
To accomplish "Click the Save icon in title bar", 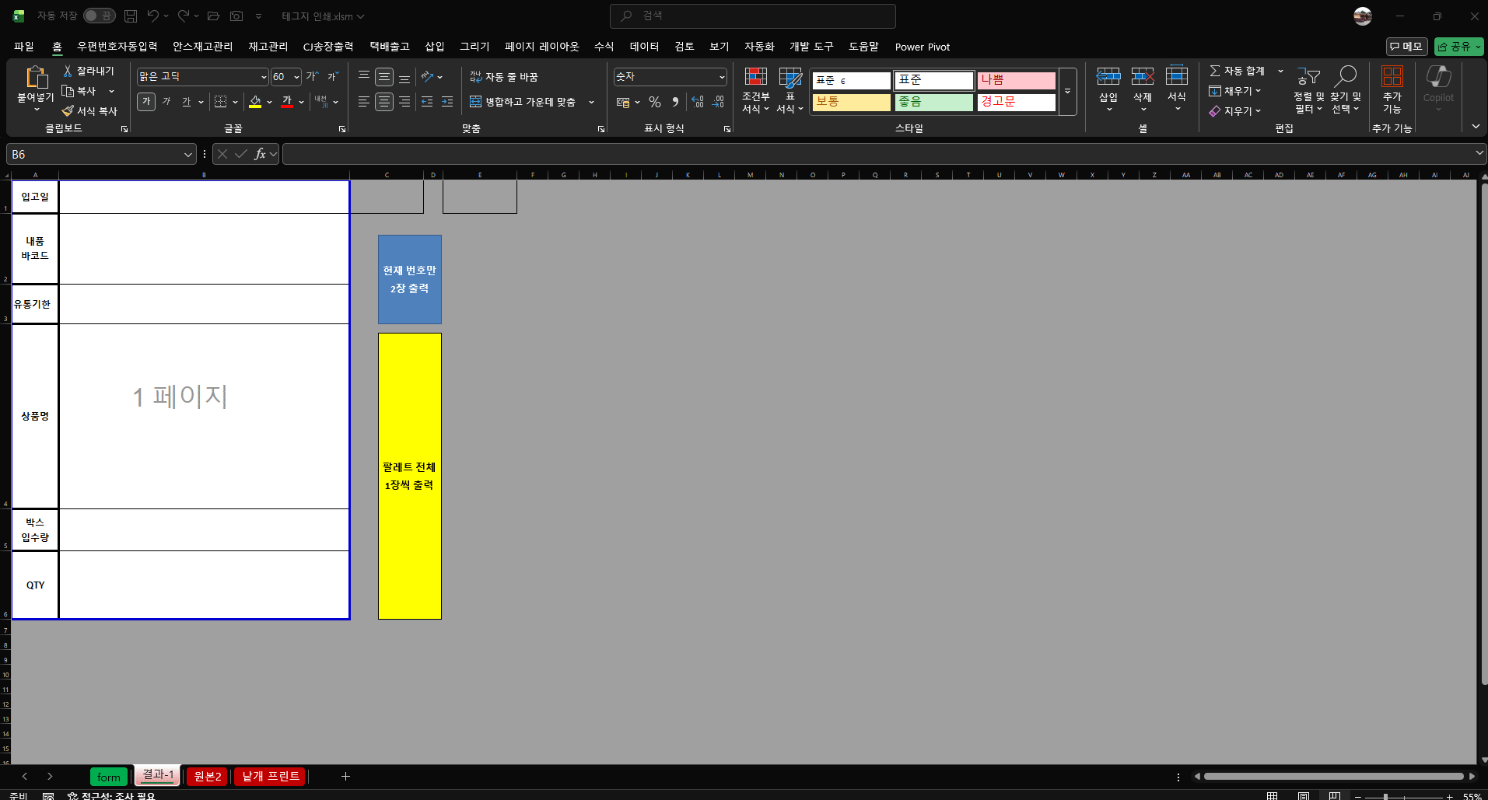I will pos(131,16).
